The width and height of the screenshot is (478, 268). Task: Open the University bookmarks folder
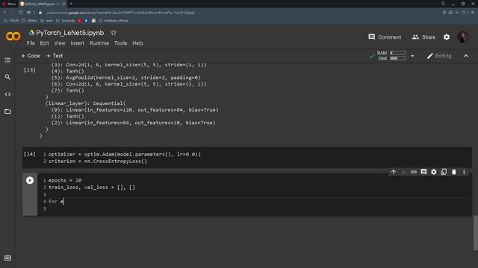click(65, 21)
